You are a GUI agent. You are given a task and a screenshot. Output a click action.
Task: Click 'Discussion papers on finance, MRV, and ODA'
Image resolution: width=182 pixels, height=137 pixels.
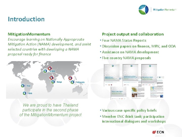click(x=139, y=46)
